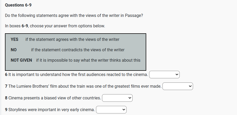Click "if the statement contradicts" description text
Image resolution: width=237 pixels, height=115 pixels.
pyautogui.click(x=78, y=50)
